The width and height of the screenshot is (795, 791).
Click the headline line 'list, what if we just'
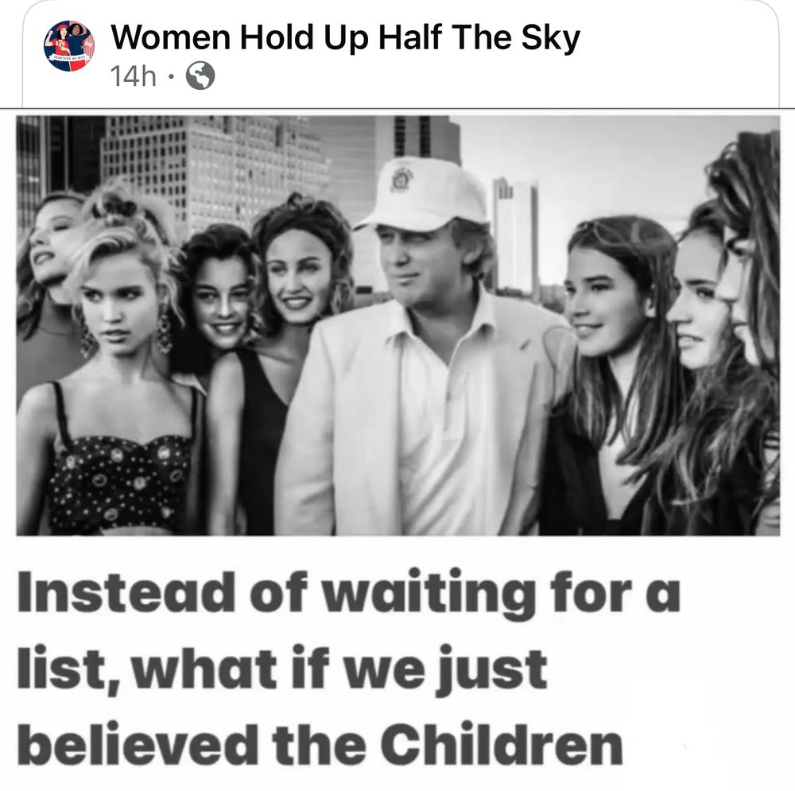(282, 669)
